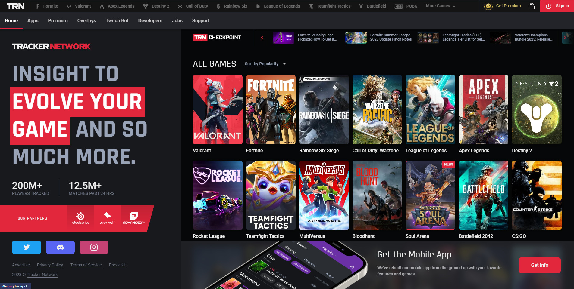
Task: Select the Fortnite game card
Action: pos(271,114)
